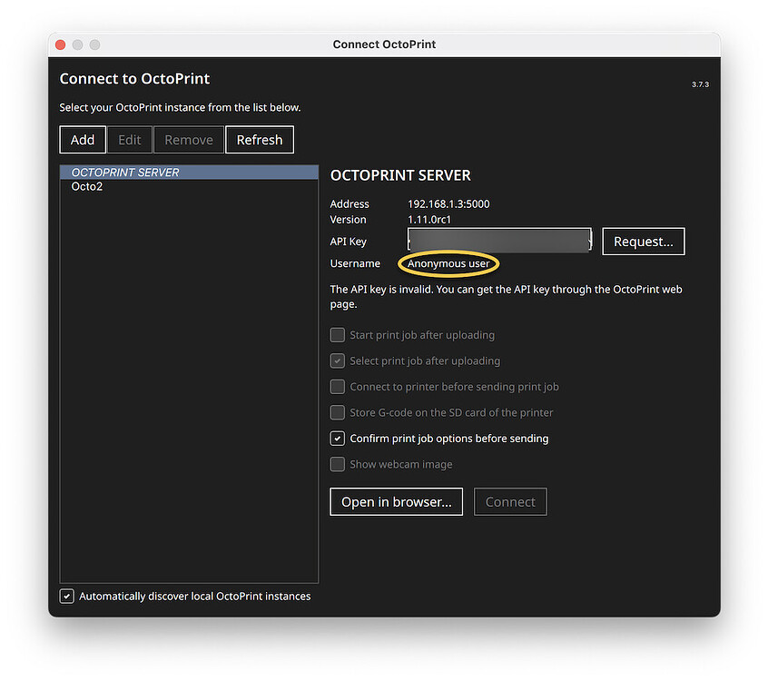Enable Start print job after uploading
The height and width of the screenshot is (681, 768).
(x=337, y=334)
